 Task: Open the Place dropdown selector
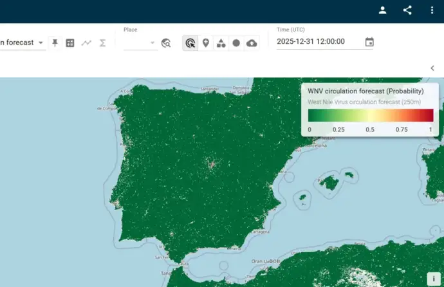(140, 43)
